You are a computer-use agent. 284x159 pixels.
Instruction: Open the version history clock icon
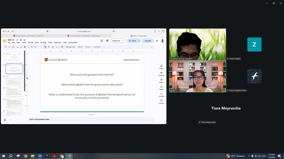[x=102, y=41]
